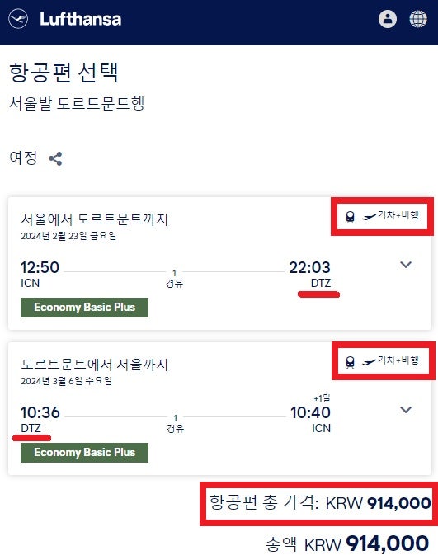Click train icon on outbound flight card
The image size is (438, 555).
click(351, 217)
